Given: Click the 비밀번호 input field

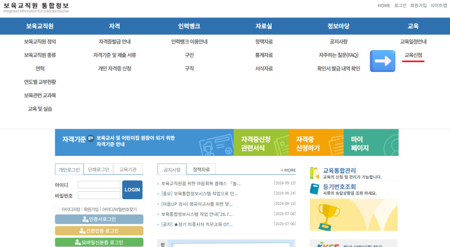Looking at the screenshot, I should [x=99, y=195].
